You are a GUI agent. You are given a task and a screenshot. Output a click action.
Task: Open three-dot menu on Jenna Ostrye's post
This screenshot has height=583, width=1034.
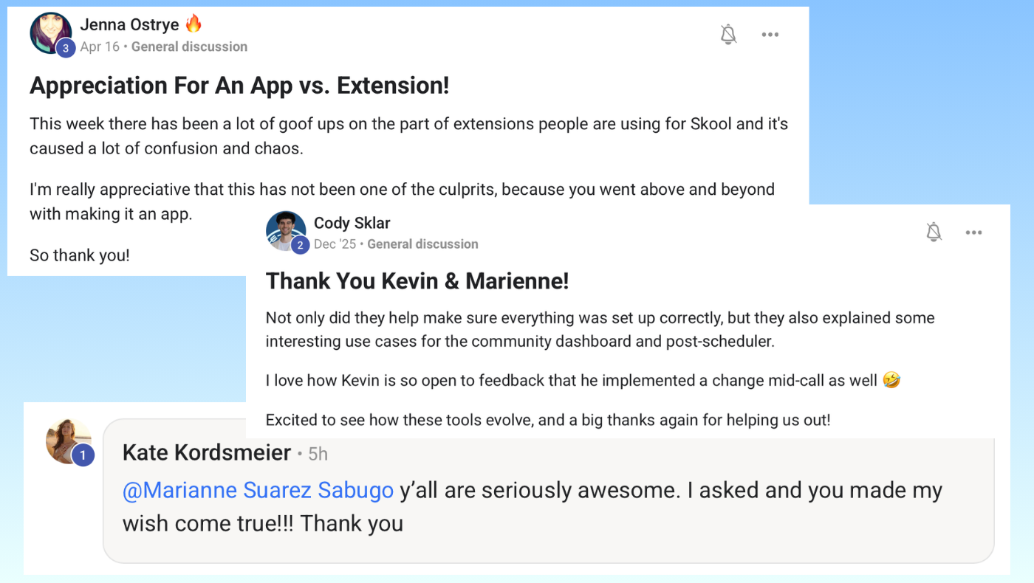coord(770,35)
